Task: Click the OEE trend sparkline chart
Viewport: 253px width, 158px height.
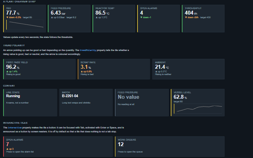Action: coord(25,24)
